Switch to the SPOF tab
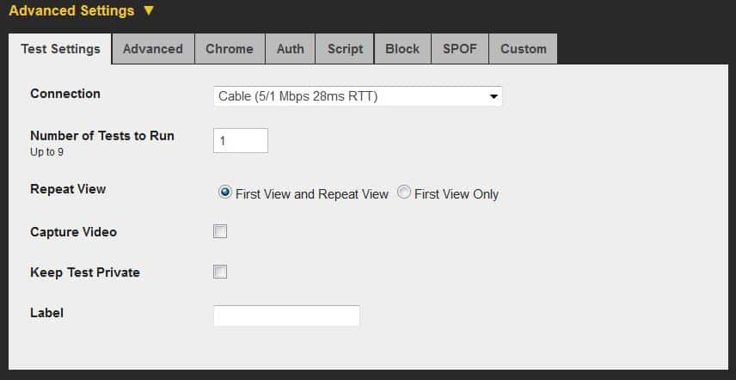736x380 pixels. [459, 49]
